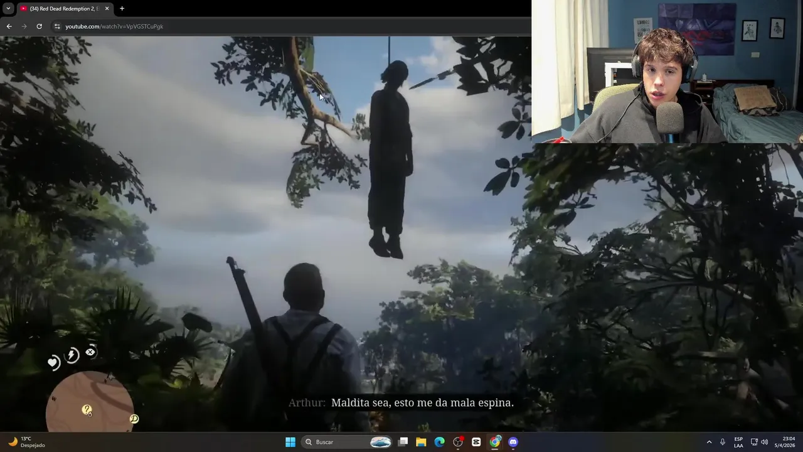Open CapCut from the taskbar
The width and height of the screenshot is (803, 452).
[476, 442]
